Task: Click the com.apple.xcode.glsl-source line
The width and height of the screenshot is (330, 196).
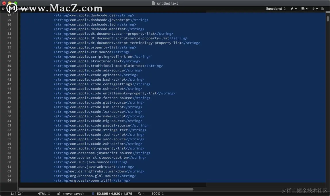Action: [99, 102]
